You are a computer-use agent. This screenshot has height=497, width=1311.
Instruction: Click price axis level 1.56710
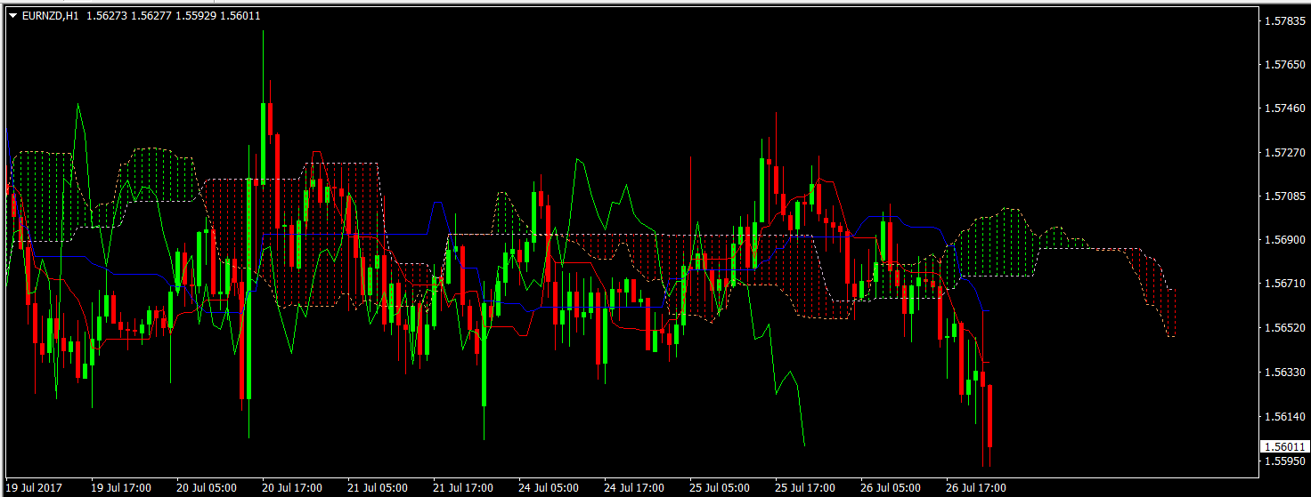1286,284
